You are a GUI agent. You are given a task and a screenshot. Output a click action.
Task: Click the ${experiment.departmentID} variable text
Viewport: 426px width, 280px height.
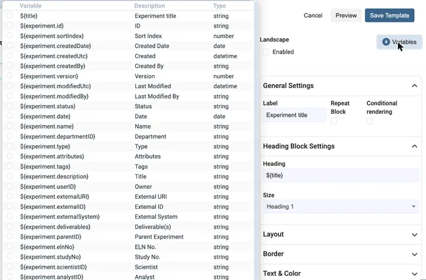point(58,136)
